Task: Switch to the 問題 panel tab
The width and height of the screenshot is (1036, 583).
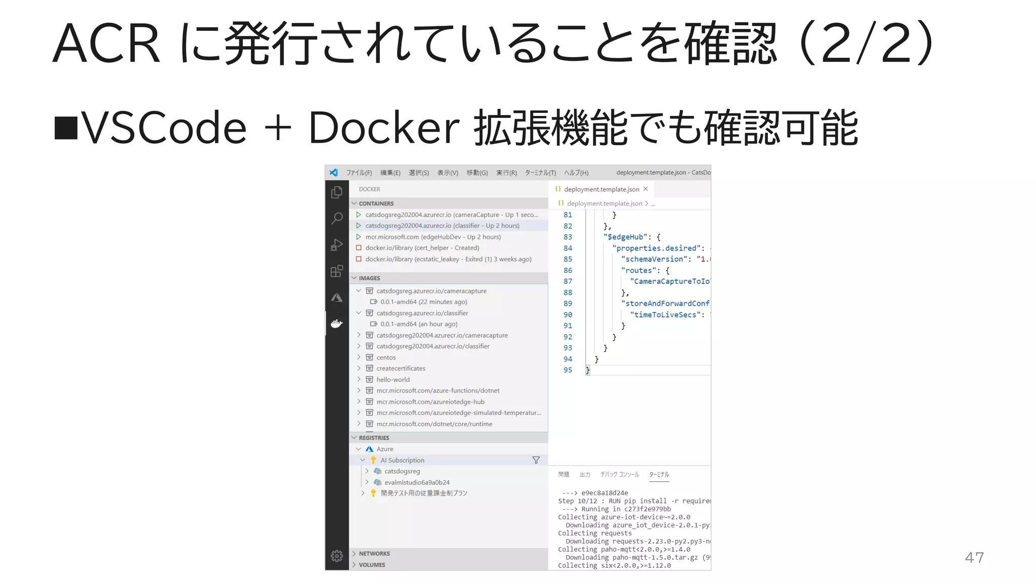Action: pos(564,475)
